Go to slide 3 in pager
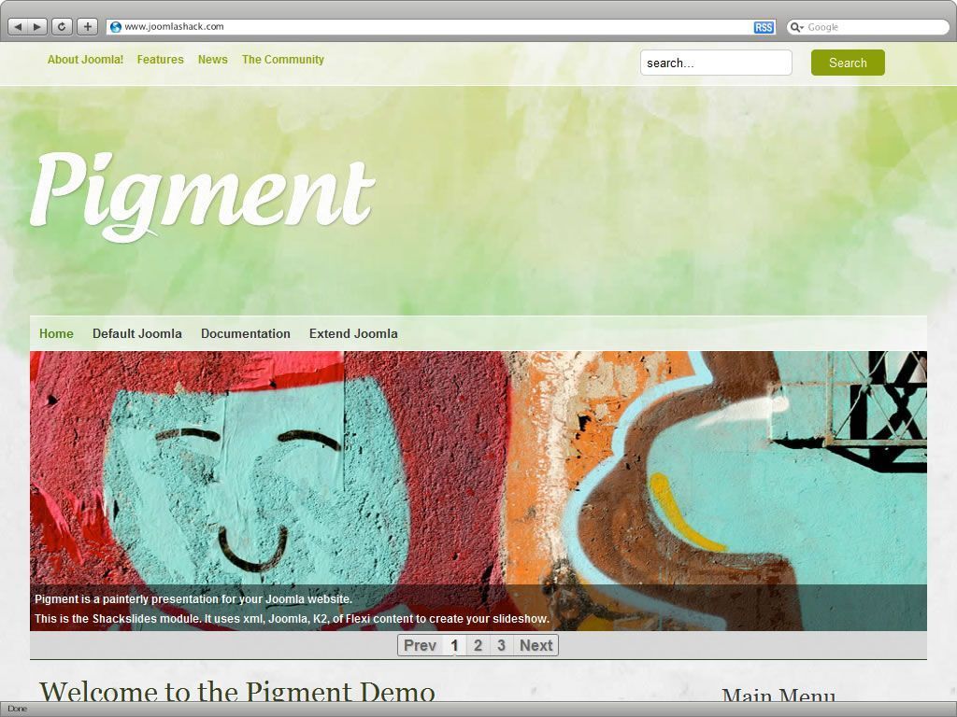This screenshot has height=717, width=957. 501,645
